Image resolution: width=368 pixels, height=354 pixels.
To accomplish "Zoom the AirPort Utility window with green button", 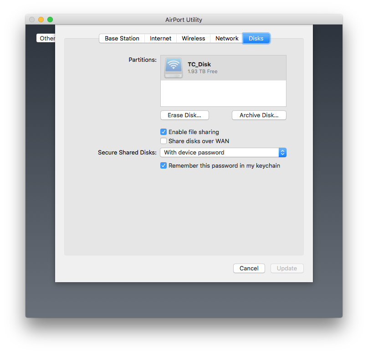I will point(50,20).
